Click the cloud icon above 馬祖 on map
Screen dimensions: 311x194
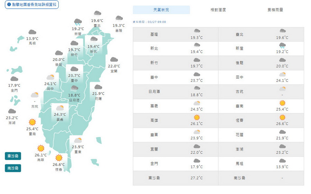point(32,32)
